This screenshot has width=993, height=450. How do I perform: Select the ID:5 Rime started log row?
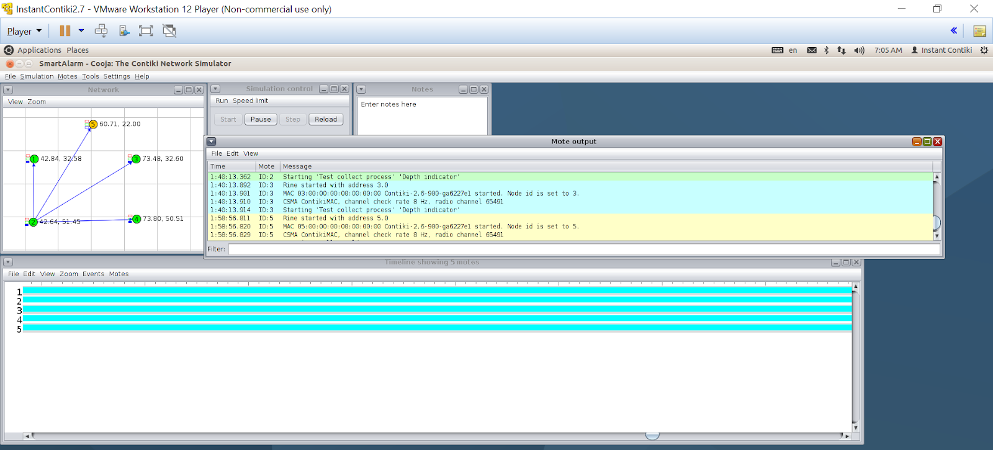tap(571, 218)
